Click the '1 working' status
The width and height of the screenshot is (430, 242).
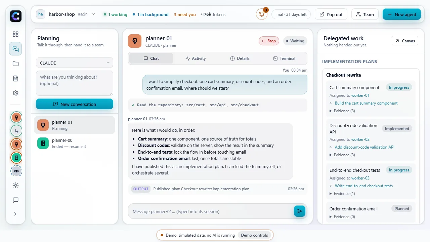[115, 14]
